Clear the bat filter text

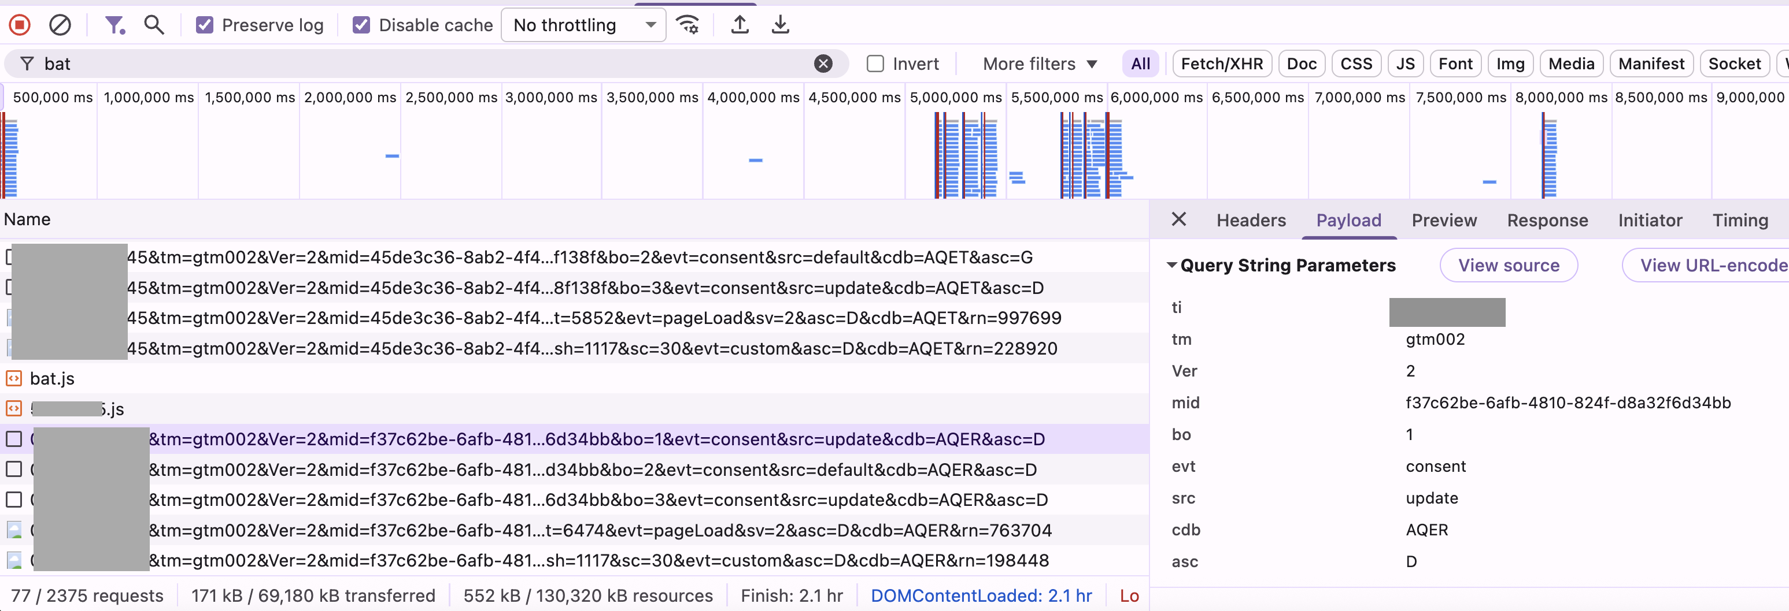click(x=823, y=63)
